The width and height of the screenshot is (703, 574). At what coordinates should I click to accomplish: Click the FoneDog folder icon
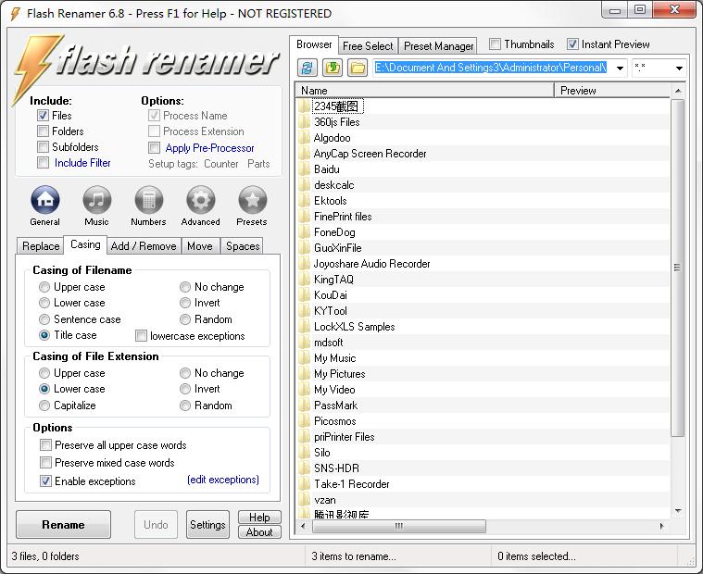point(305,232)
